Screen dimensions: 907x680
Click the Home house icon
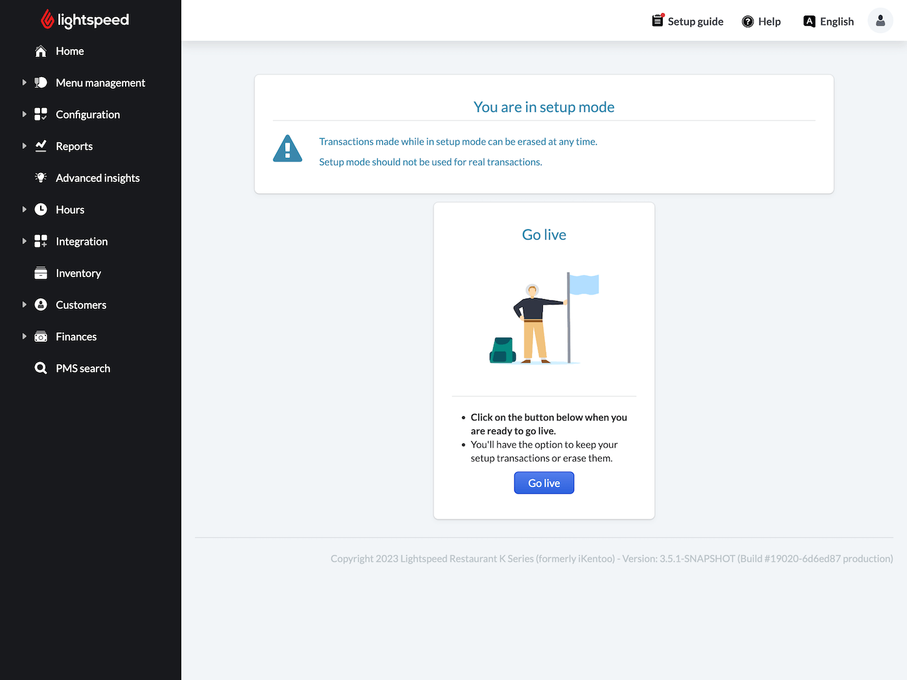[x=41, y=51]
